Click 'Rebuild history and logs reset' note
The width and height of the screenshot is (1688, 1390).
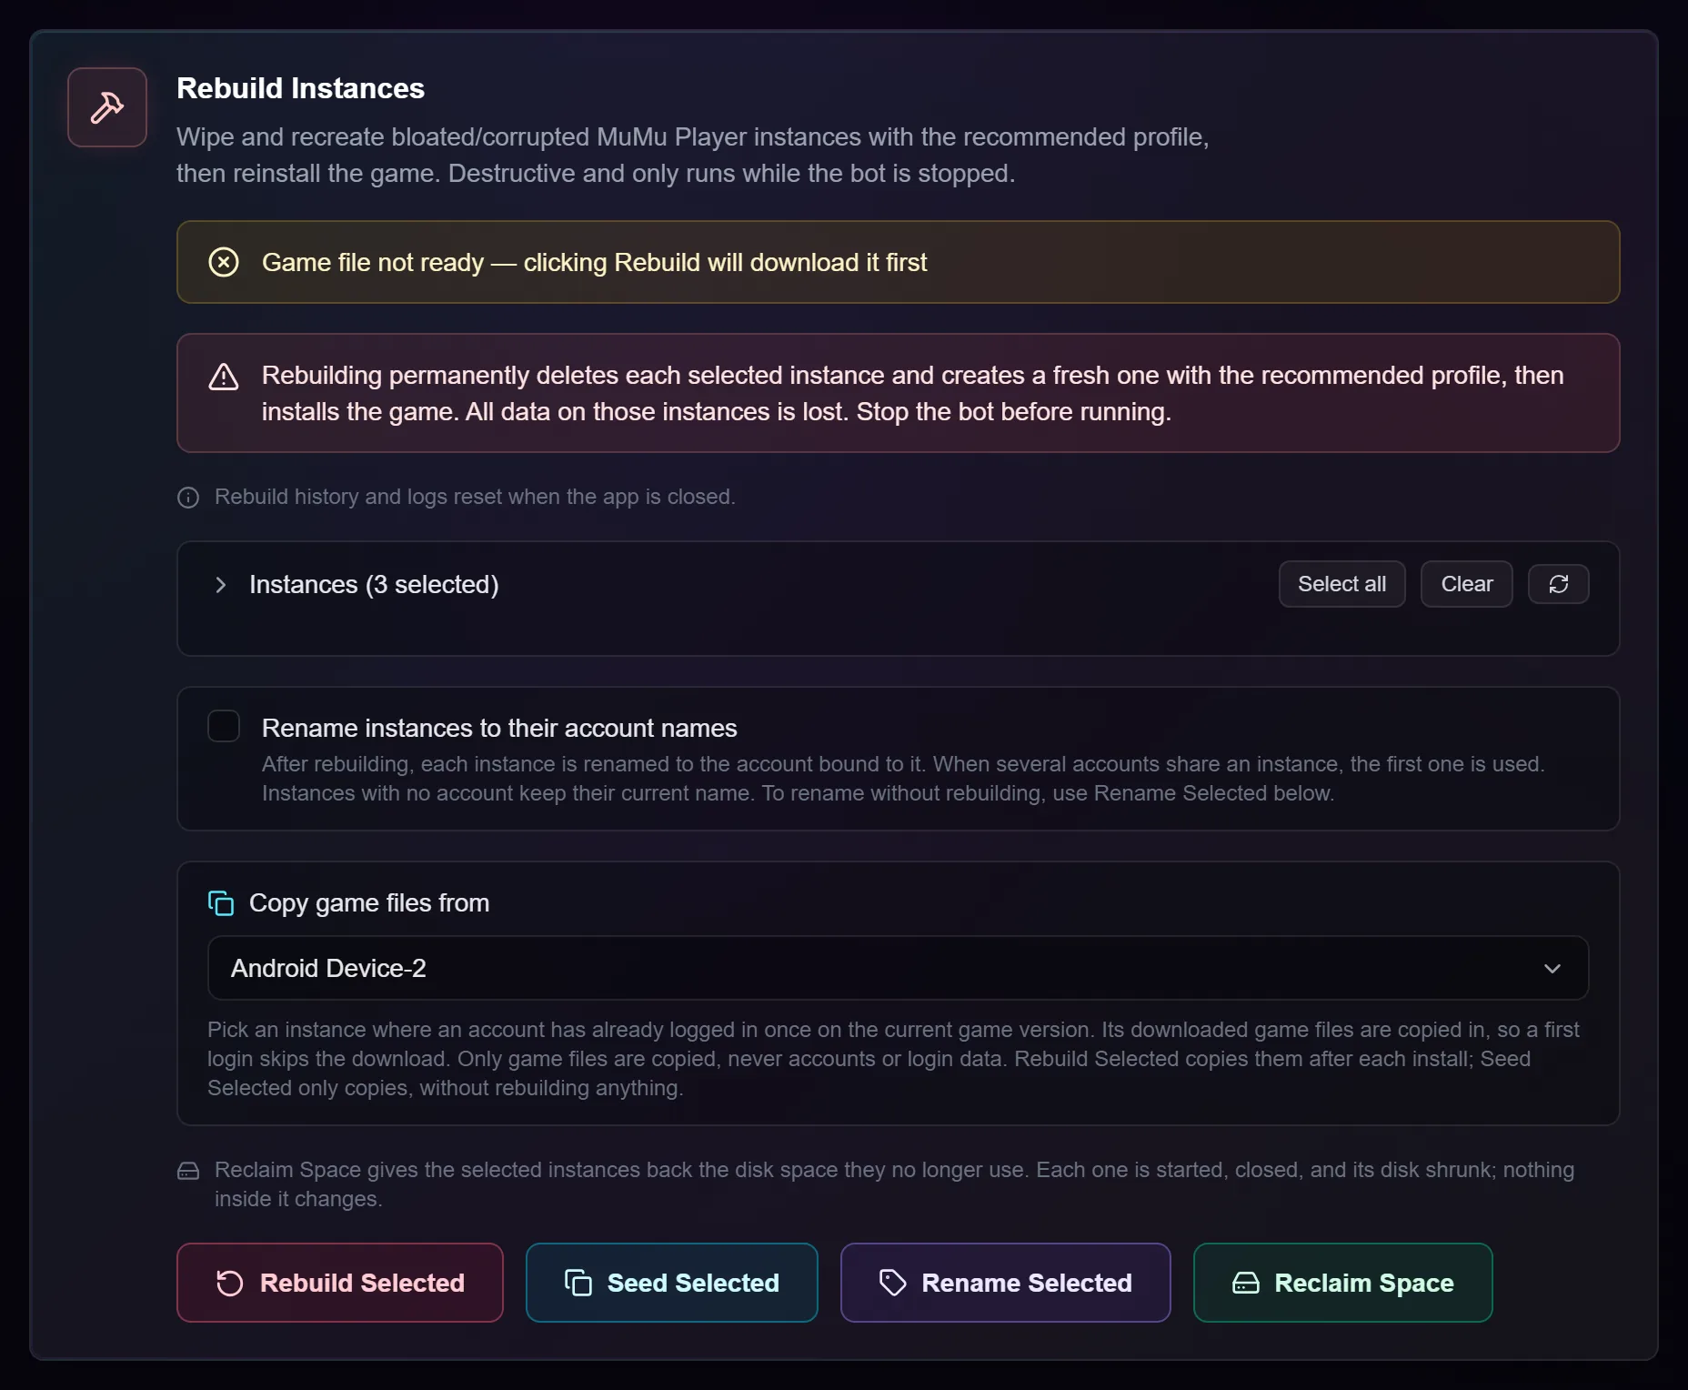(x=475, y=497)
